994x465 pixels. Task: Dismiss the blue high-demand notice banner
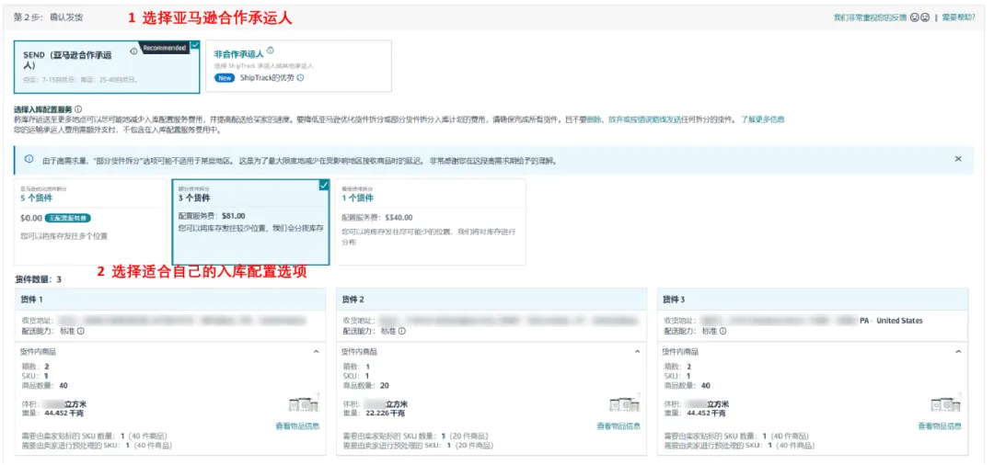point(957,159)
